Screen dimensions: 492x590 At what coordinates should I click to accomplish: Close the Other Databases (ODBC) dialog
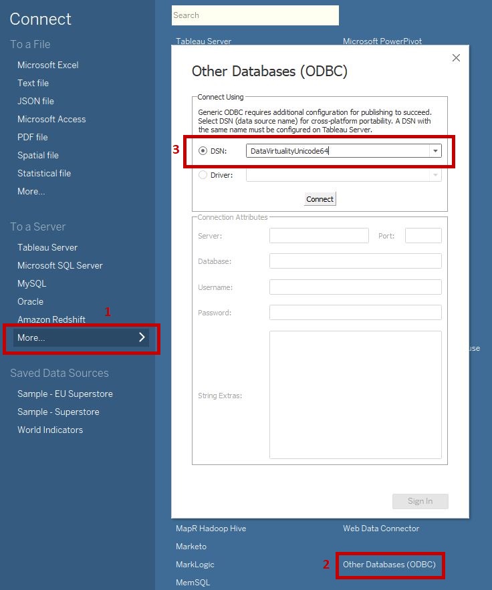pos(456,58)
